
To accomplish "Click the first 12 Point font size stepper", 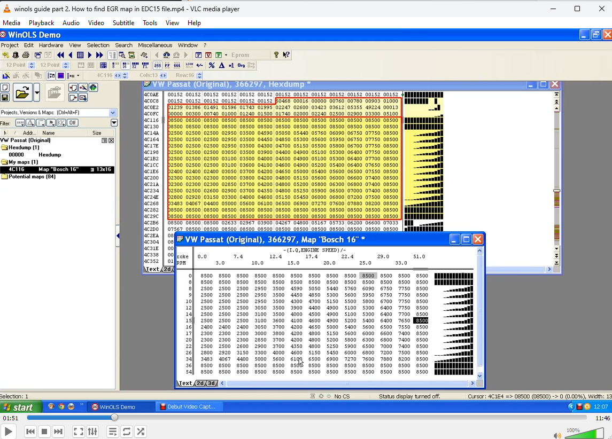I will click(x=32, y=65).
